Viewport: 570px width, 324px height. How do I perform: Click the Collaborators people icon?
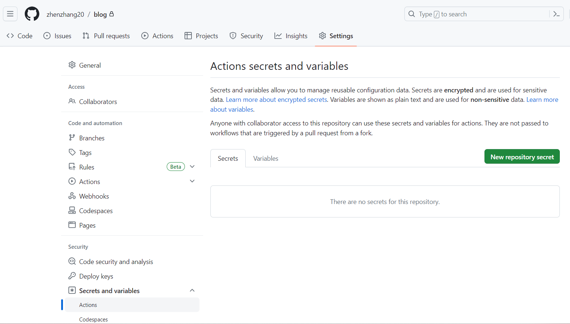pyautogui.click(x=72, y=101)
